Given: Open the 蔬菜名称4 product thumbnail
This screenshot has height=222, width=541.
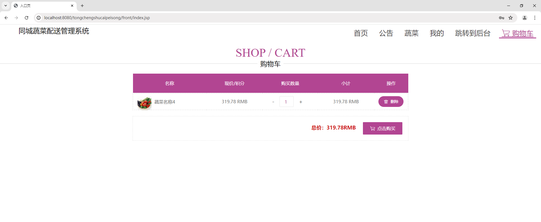Looking at the screenshot, I should point(145,103).
